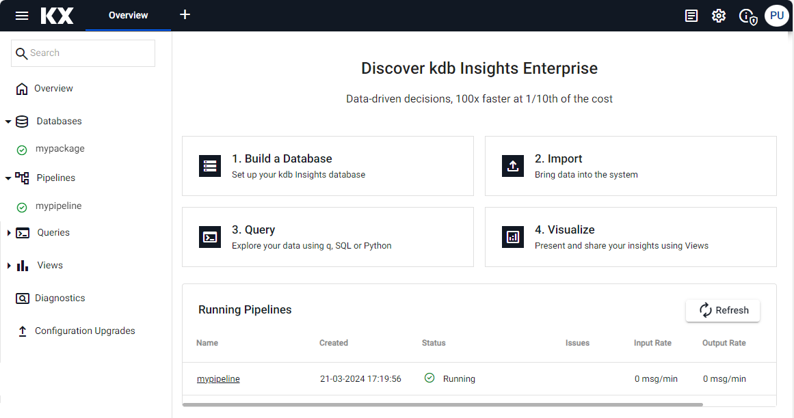The width and height of the screenshot is (794, 418).
Task: Click the Query card terminal icon
Action: click(210, 237)
